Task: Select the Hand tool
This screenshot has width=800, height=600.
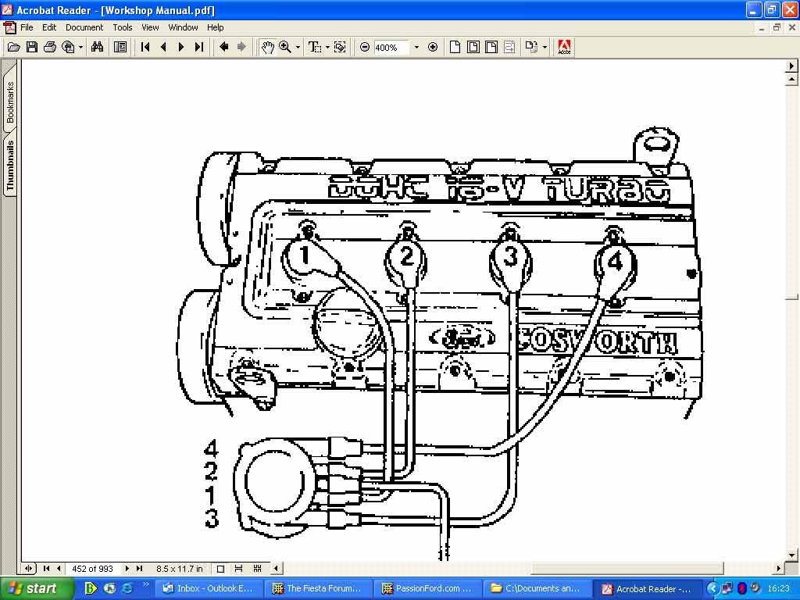Action: pyautogui.click(x=267, y=48)
